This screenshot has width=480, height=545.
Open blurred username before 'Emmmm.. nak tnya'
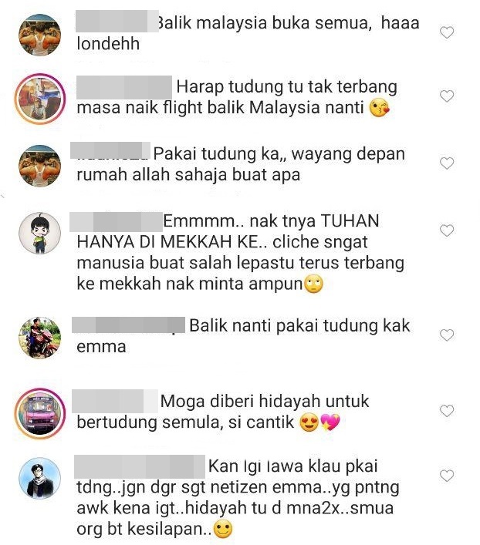pos(116,221)
